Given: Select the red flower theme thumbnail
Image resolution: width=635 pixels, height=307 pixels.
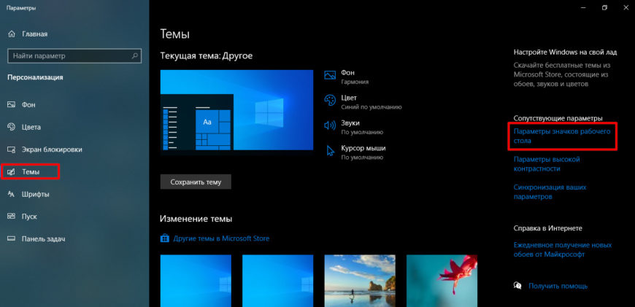Looking at the screenshot, I should pyautogui.click(x=442, y=281).
